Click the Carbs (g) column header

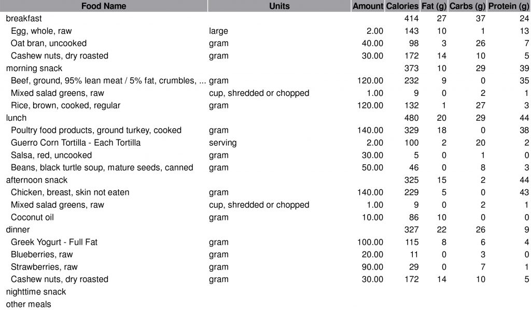tap(467, 6)
